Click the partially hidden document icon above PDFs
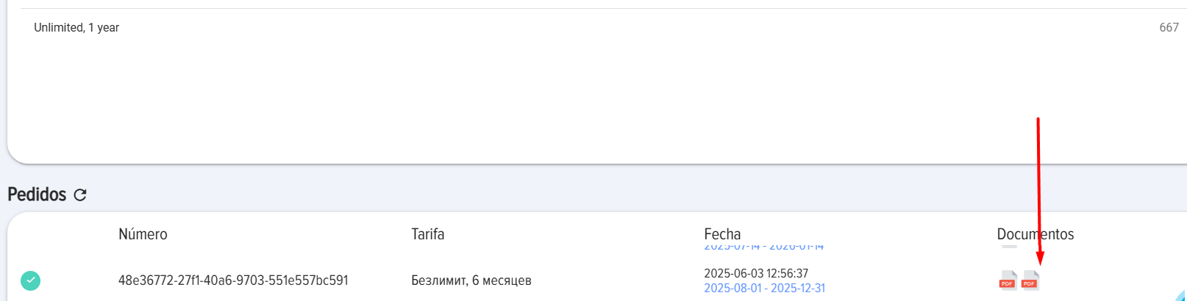The image size is (1187, 301). click(1009, 247)
